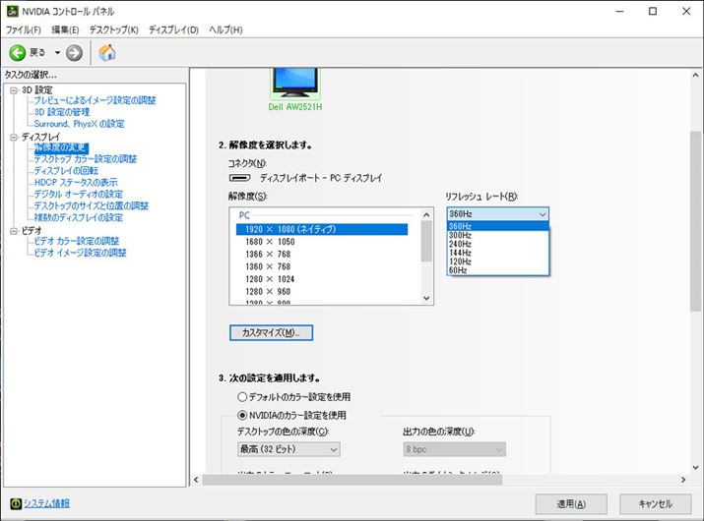Image resolution: width=704 pixels, height=521 pixels.
Task: Open ディスプレイの回転 page
Action: pyautogui.click(x=66, y=171)
